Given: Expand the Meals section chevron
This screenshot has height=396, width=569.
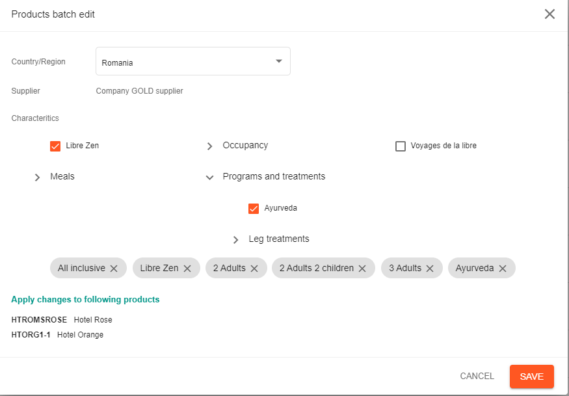Looking at the screenshot, I should point(37,177).
